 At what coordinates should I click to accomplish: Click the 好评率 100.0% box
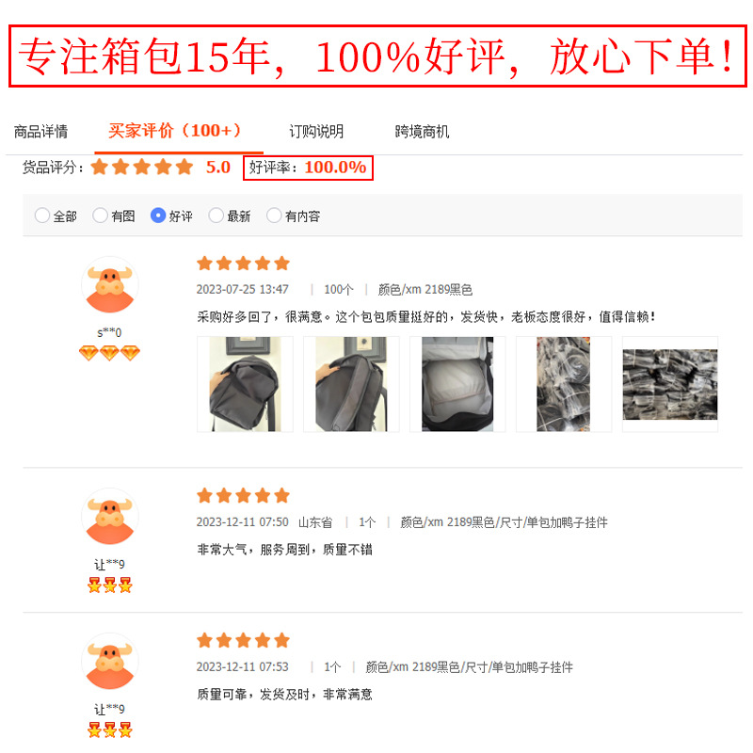tap(309, 168)
